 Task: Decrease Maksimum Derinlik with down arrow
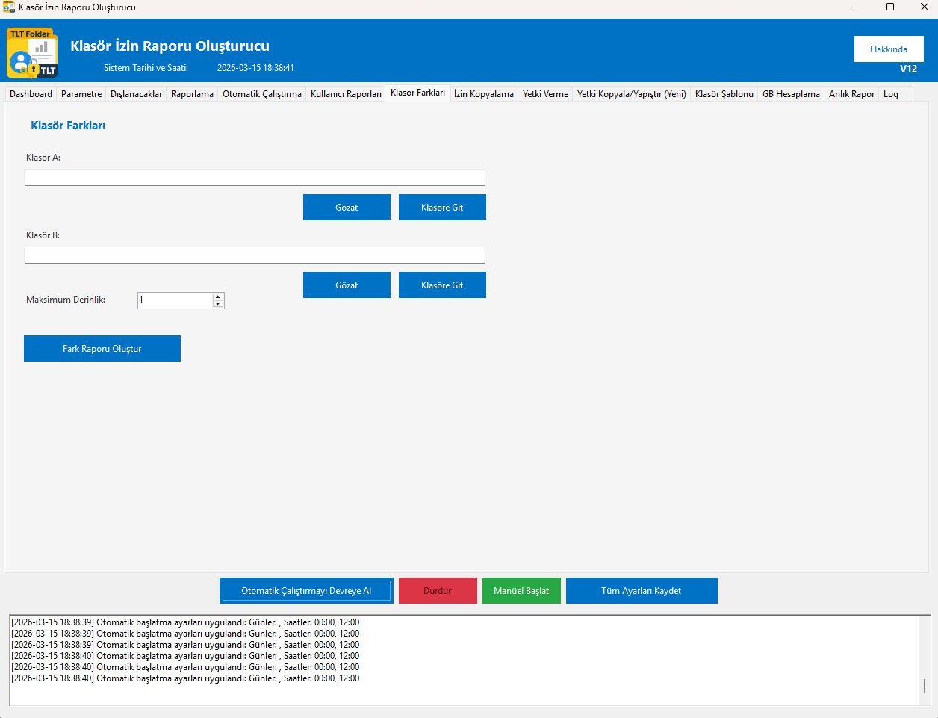(x=218, y=304)
